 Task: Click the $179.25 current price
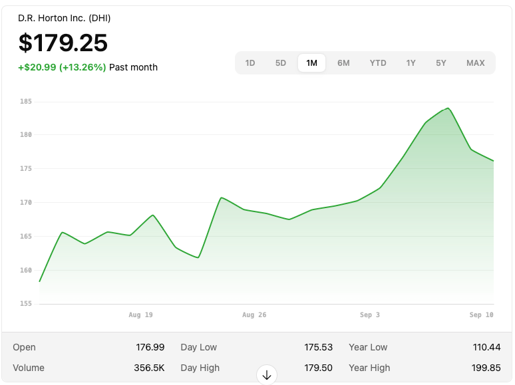point(63,43)
